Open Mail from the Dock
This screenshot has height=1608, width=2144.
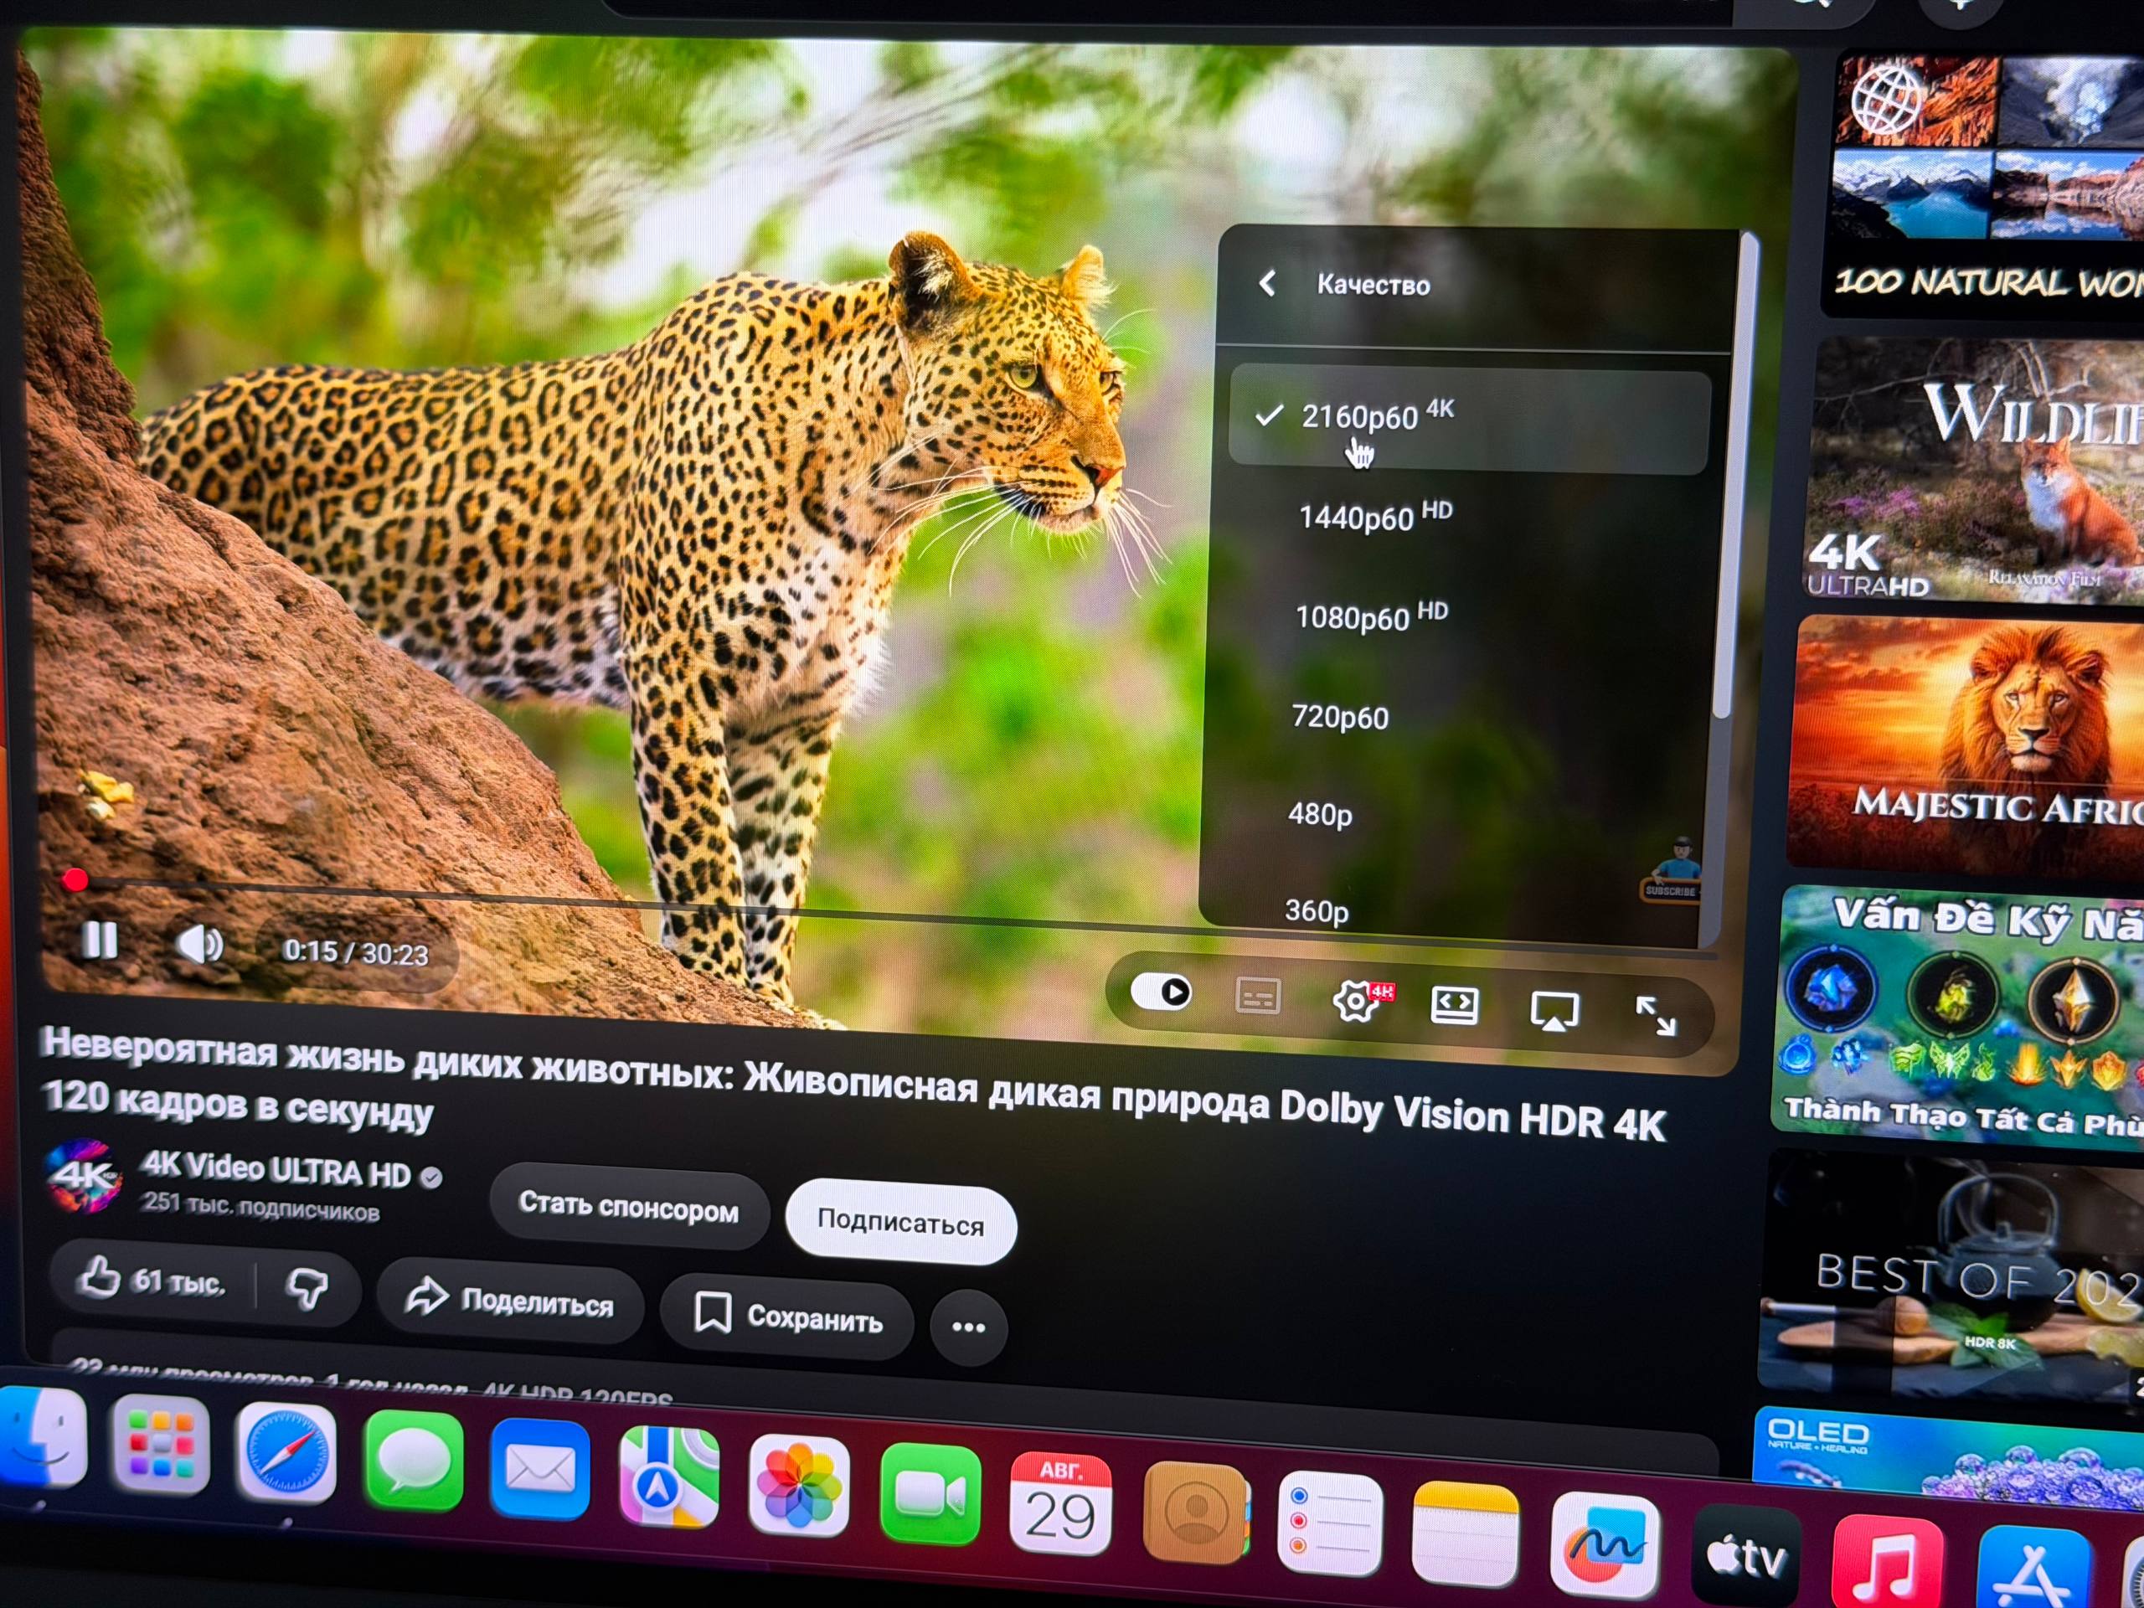click(540, 1470)
